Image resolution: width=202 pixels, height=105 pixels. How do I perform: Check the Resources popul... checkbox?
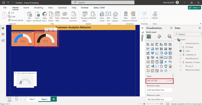click(180, 70)
